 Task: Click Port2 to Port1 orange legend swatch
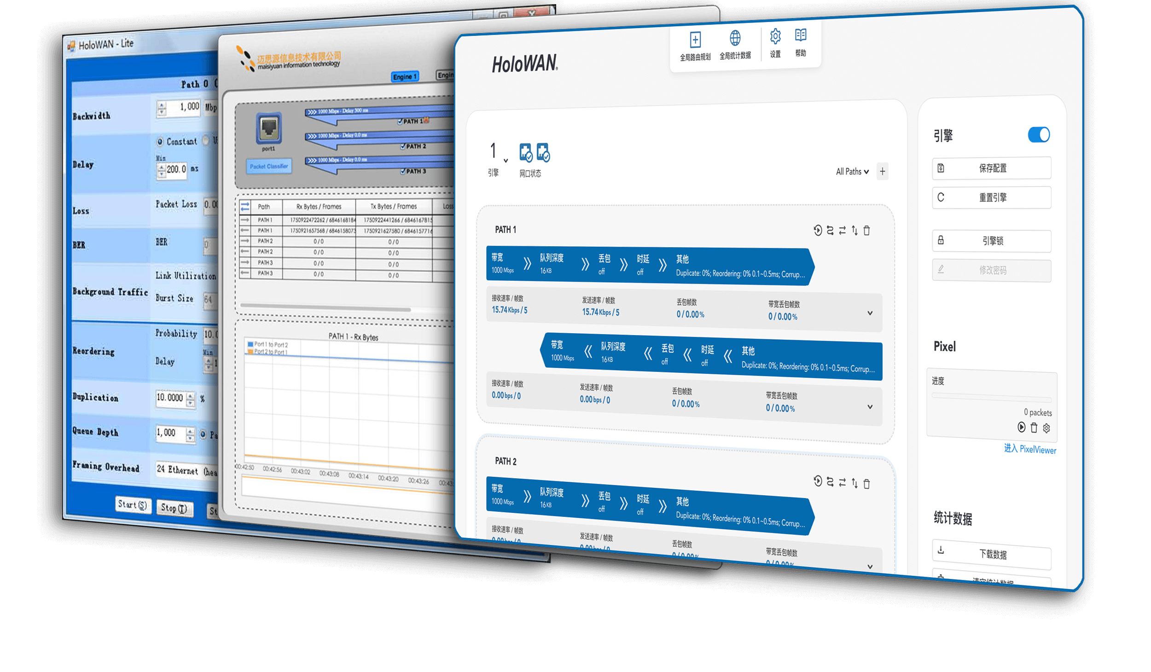click(250, 352)
